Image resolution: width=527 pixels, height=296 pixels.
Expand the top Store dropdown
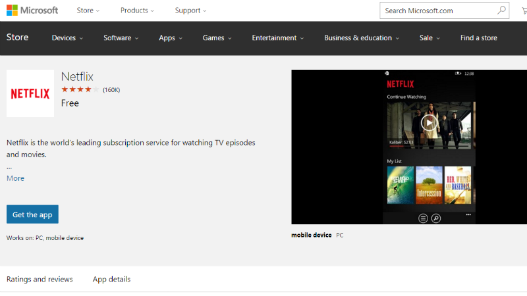pyautogui.click(x=88, y=11)
